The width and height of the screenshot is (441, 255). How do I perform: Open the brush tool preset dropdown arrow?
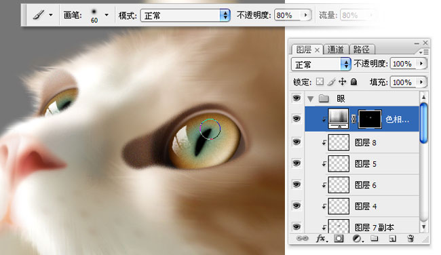[51, 15]
